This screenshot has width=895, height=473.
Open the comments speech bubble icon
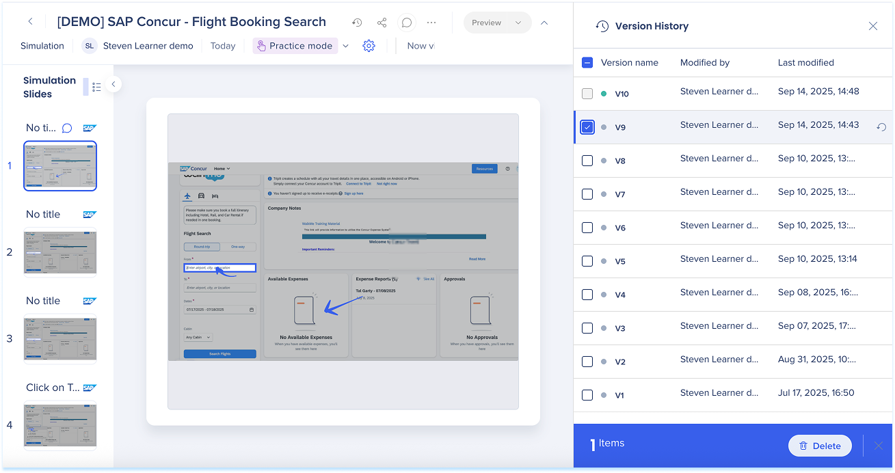coord(407,23)
